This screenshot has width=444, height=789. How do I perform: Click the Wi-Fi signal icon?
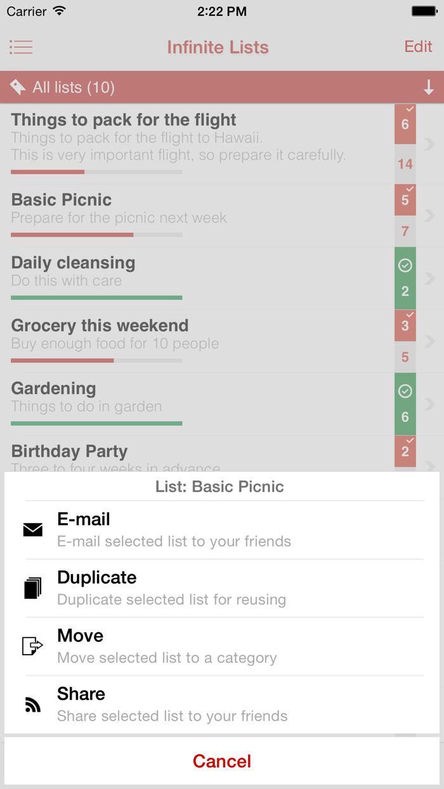[x=60, y=11]
